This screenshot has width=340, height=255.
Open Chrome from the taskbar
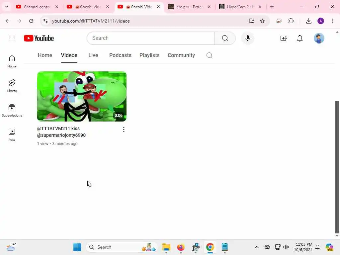click(210, 247)
